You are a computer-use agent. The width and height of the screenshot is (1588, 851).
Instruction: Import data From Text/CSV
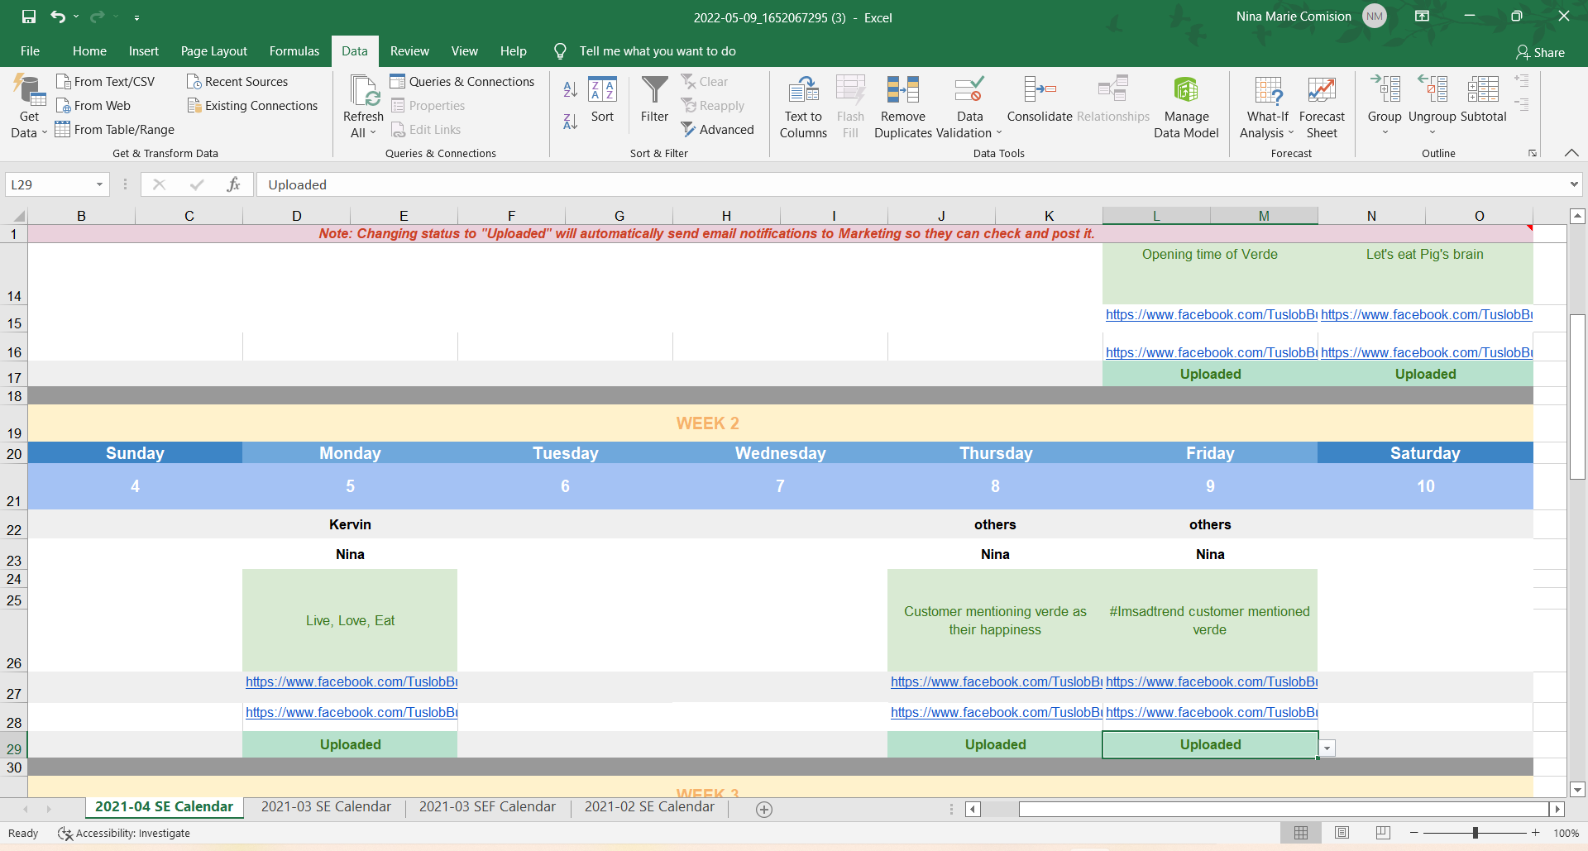click(105, 81)
